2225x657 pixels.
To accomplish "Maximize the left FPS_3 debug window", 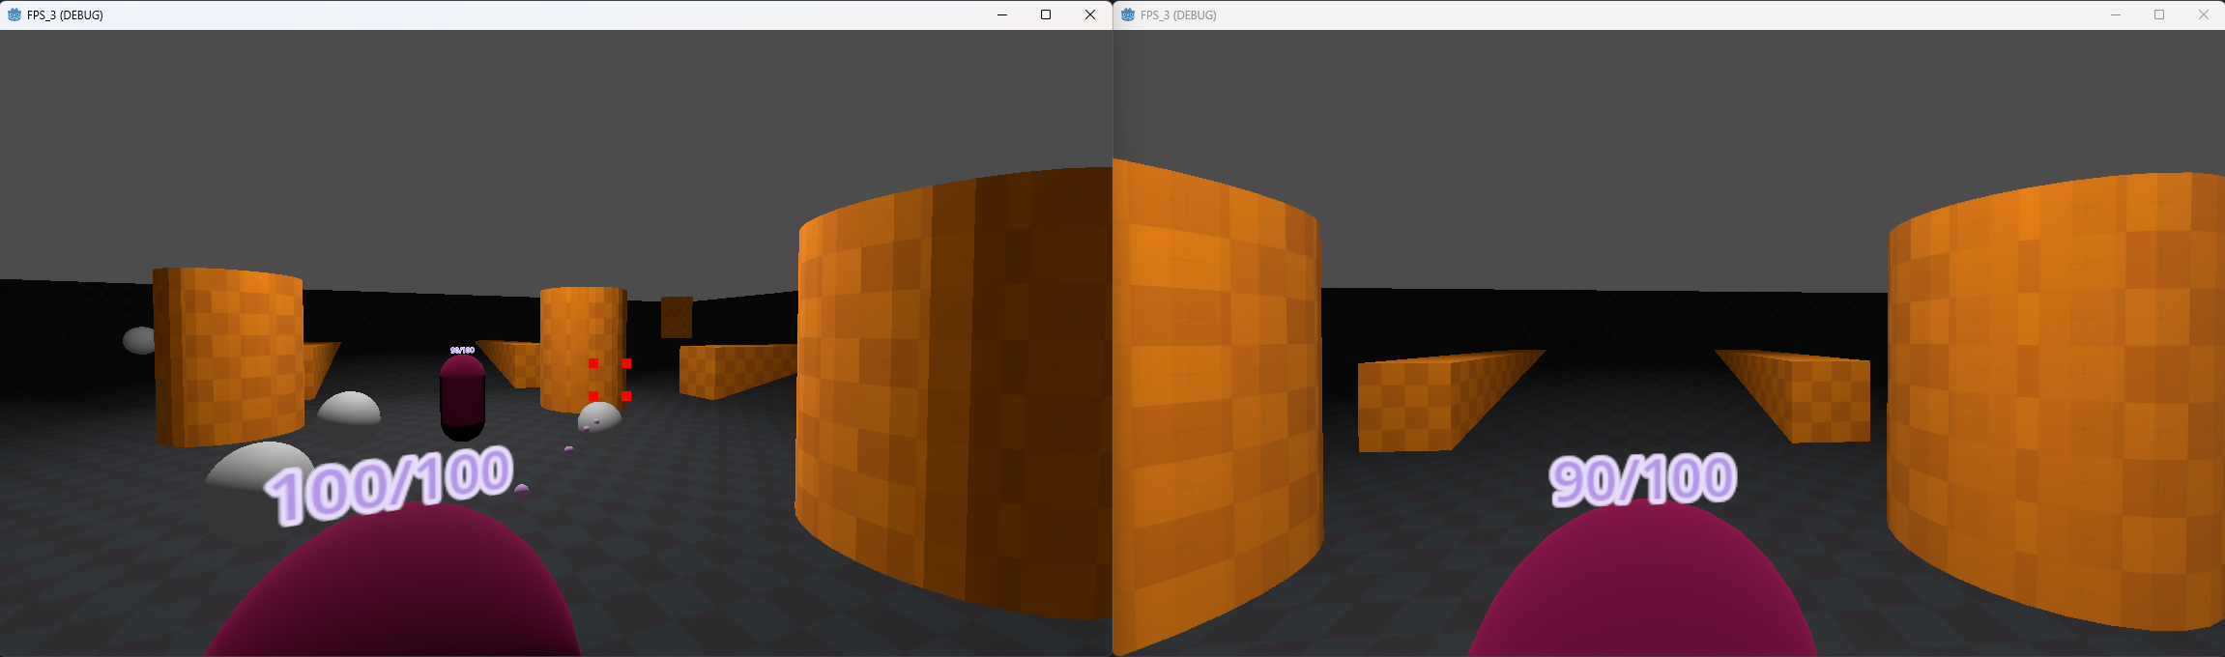I will (1046, 14).
